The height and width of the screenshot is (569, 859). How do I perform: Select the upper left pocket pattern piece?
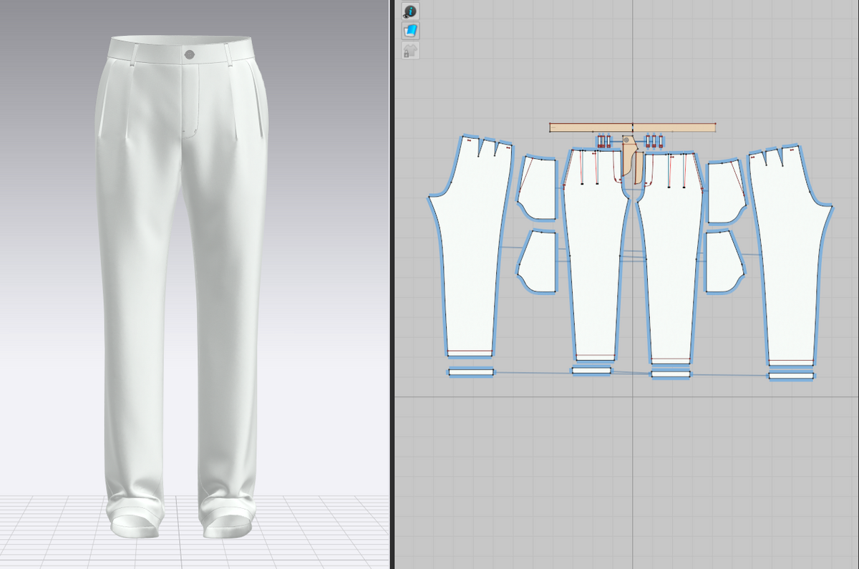tap(539, 188)
